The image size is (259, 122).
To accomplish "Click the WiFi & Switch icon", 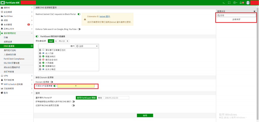I will pyautogui.click(x=2, y=84).
